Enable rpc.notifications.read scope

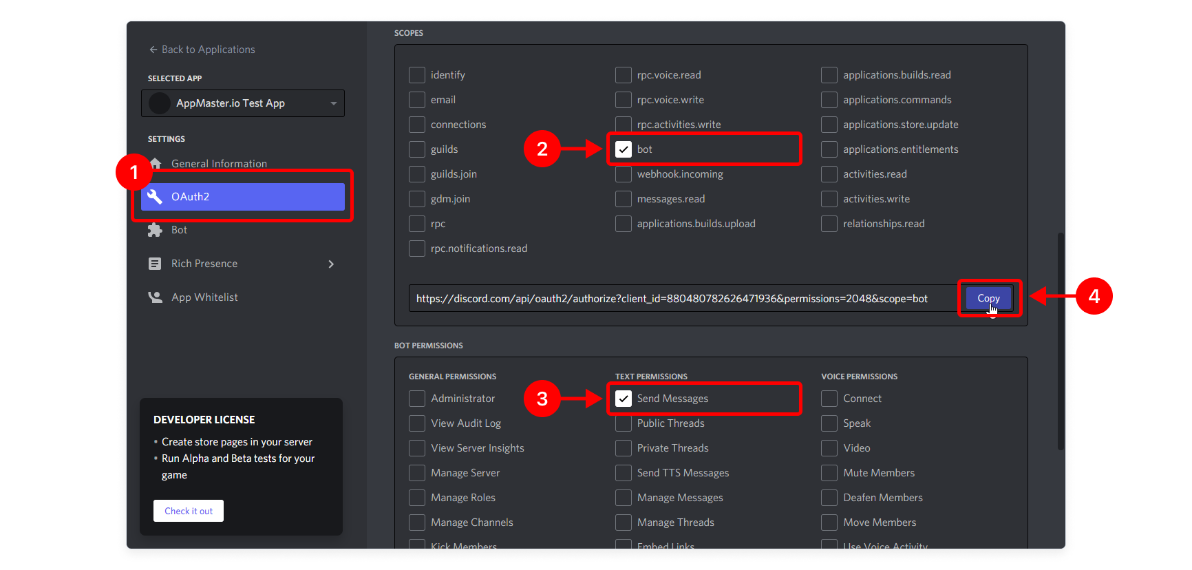tap(417, 249)
